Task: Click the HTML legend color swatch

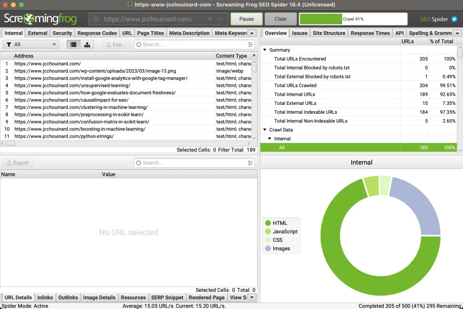Action: coord(268,223)
